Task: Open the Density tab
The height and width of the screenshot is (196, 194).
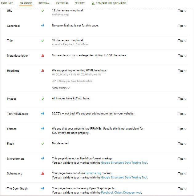Action: pos(79,3)
